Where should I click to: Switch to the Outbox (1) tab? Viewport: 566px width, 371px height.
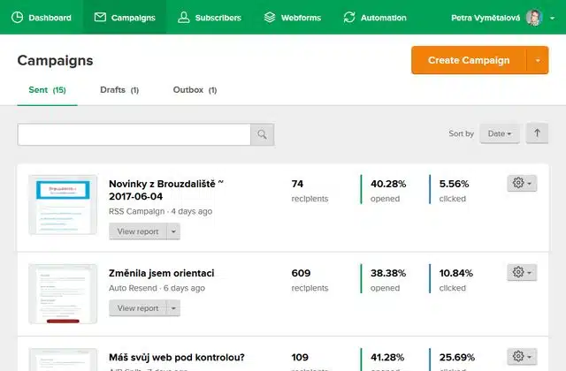[x=195, y=90]
